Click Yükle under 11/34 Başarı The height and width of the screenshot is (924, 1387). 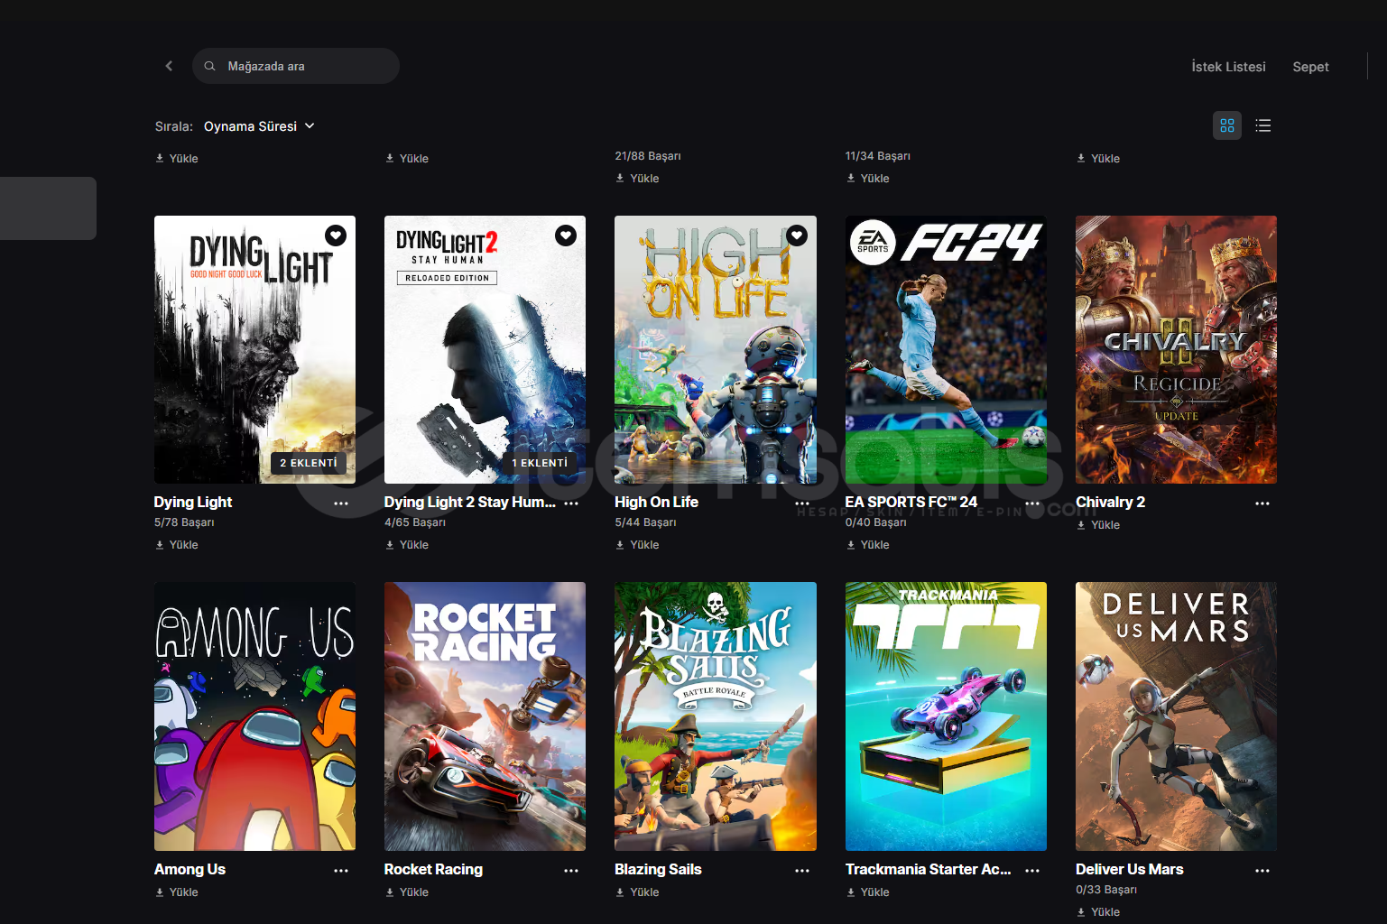coord(868,179)
